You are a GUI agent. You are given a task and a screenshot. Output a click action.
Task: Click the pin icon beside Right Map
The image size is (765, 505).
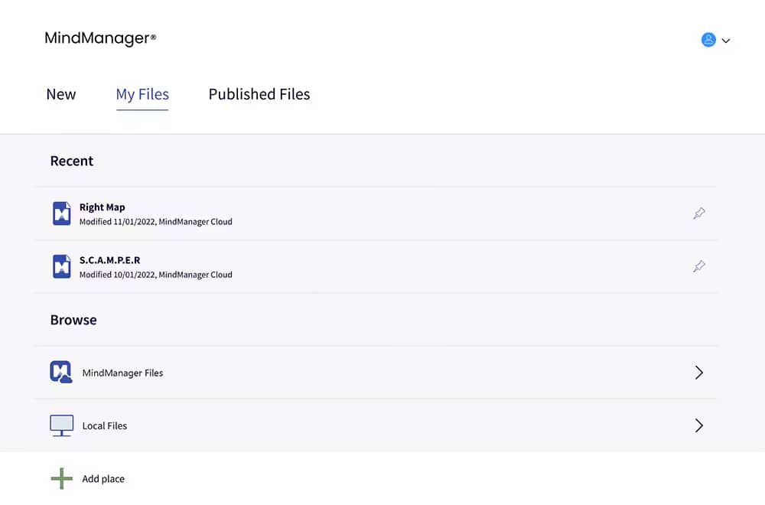tap(698, 213)
